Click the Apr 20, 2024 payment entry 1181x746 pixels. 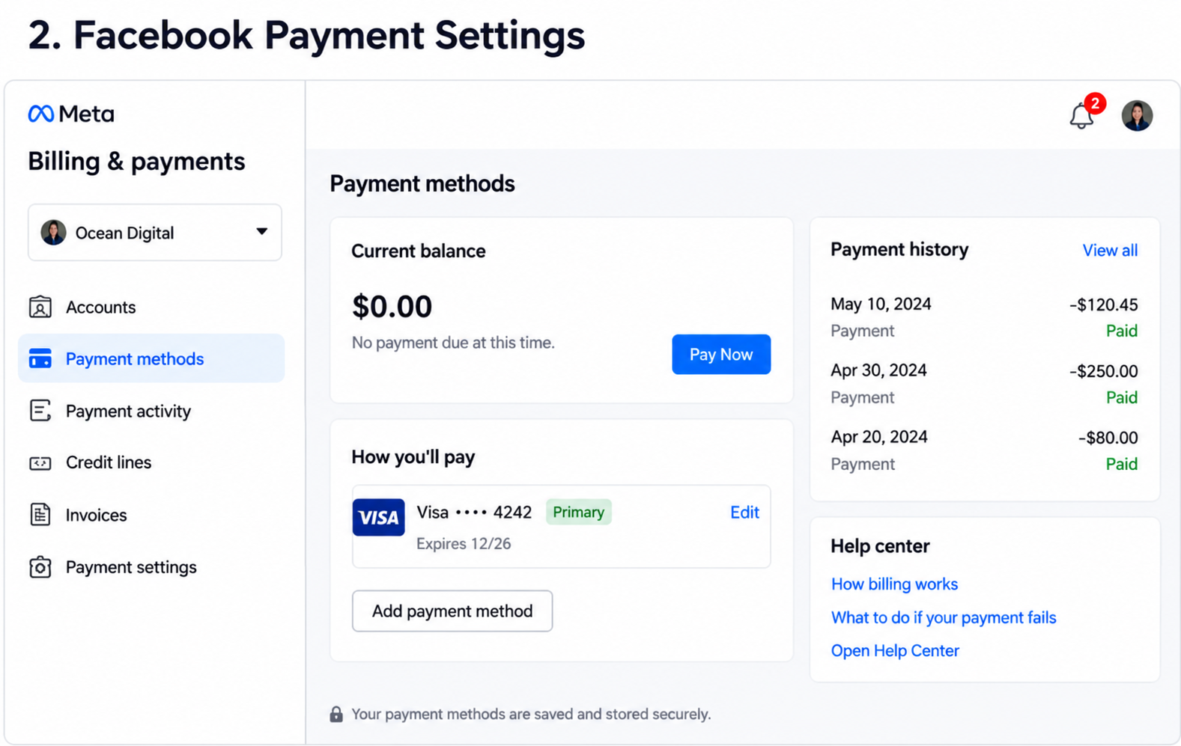(x=984, y=450)
